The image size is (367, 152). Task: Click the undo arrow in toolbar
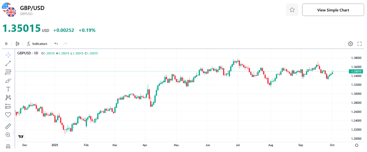(56, 44)
